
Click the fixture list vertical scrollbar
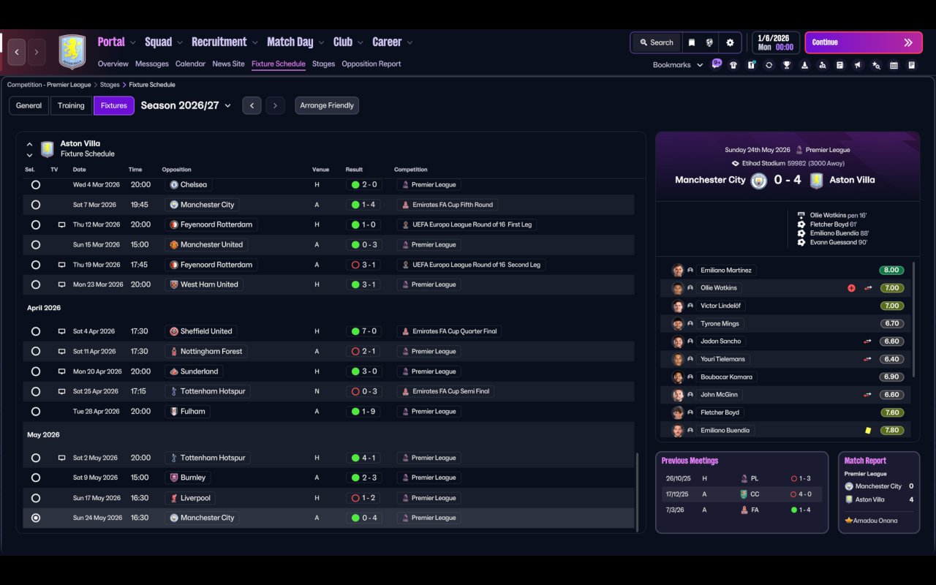point(638,491)
